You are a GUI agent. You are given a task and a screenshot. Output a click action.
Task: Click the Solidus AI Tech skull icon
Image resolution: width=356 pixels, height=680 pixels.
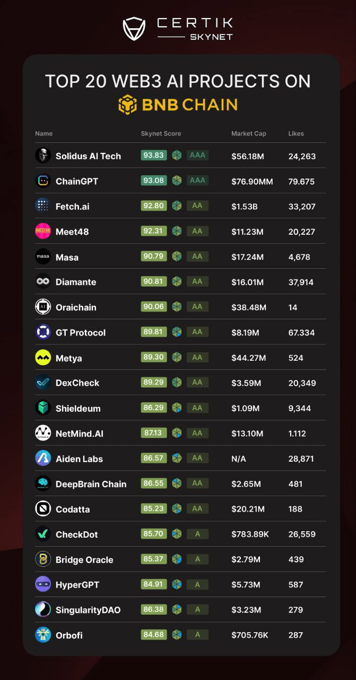(43, 156)
